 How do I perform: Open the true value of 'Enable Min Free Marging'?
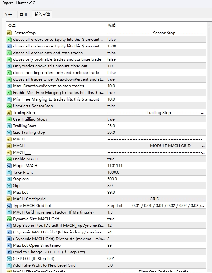point(156,93)
